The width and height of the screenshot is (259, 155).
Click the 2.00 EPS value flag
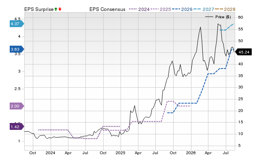click(x=17, y=106)
